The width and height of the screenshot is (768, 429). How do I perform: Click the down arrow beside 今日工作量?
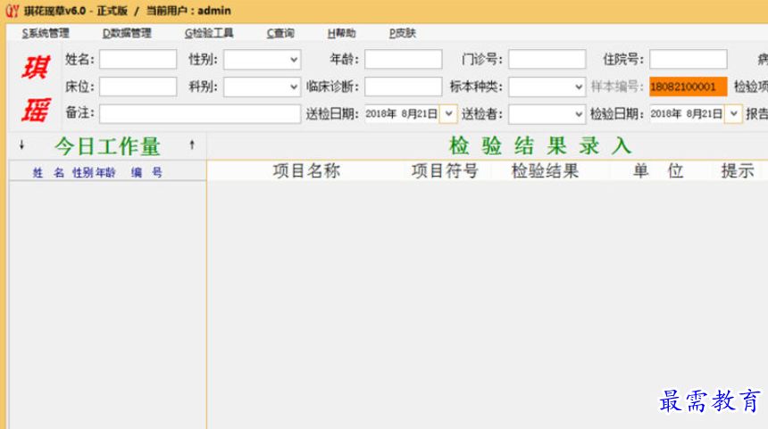point(21,145)
